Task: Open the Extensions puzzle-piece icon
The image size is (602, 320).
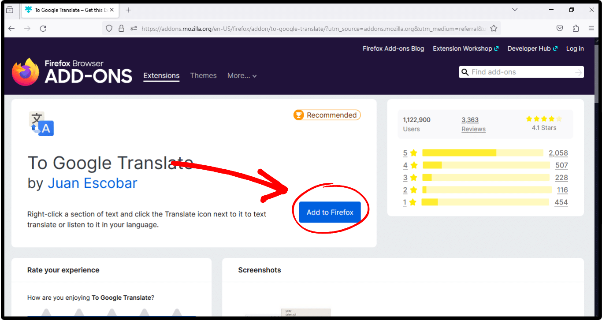Action: tap(576, 28)
